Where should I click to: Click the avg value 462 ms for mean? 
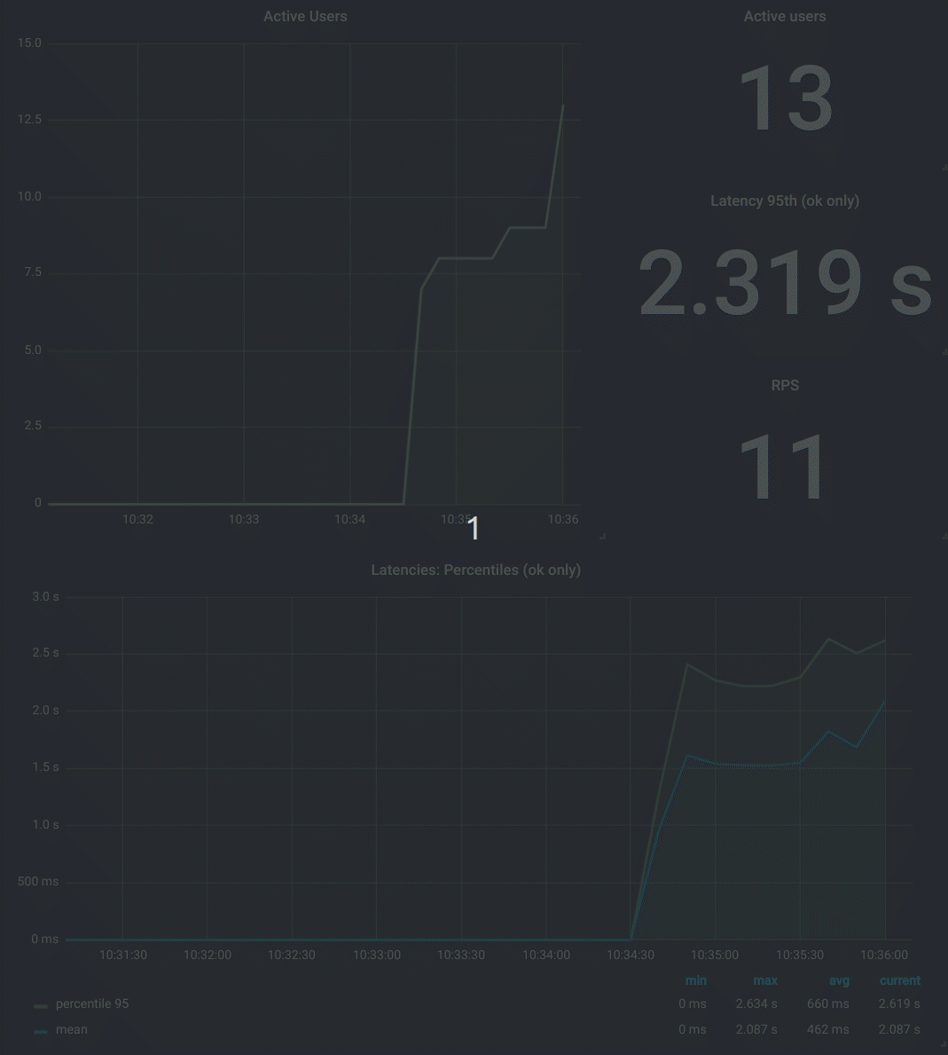pos(827,1029)
